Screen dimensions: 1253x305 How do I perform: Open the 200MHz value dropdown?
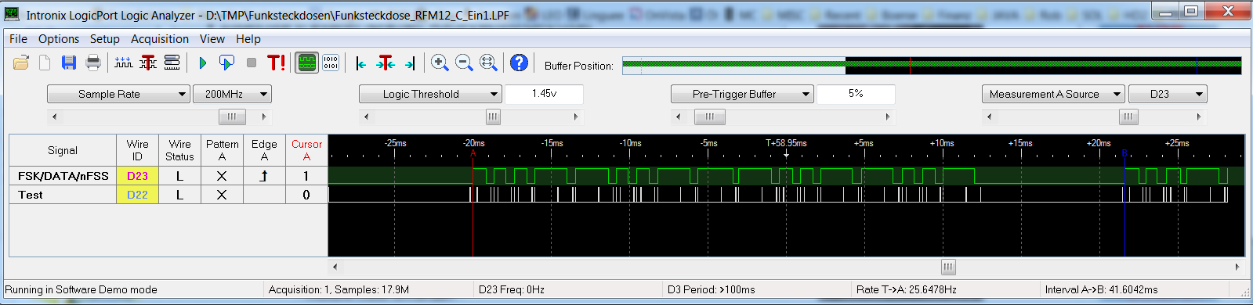pyautogui.click(x=232, y=94)
